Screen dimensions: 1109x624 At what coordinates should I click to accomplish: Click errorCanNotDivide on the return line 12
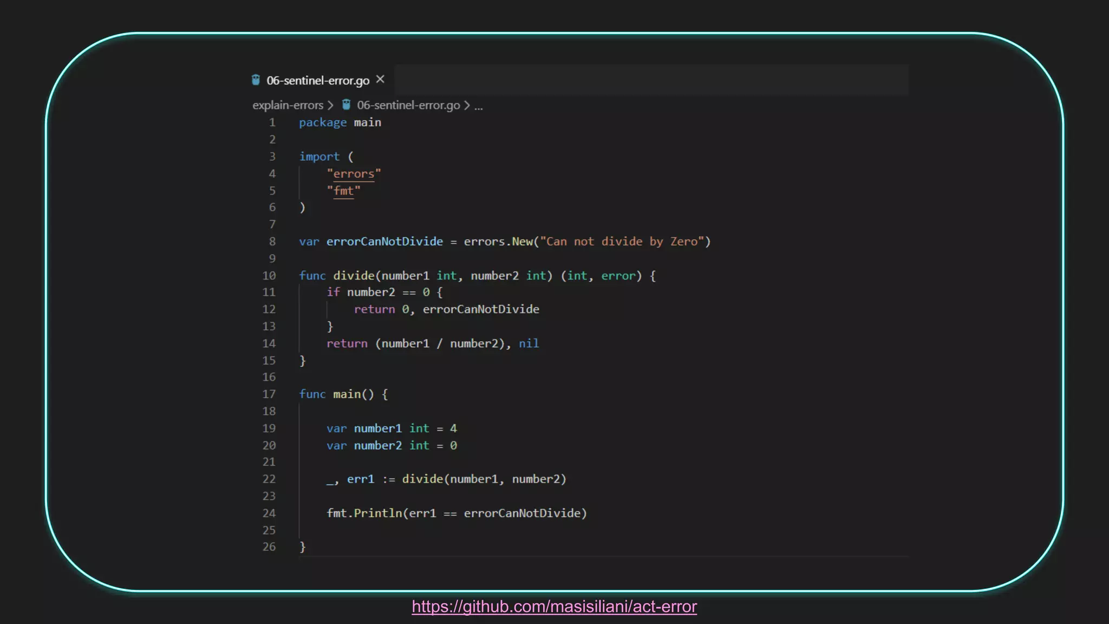click(x=481, y=309)
